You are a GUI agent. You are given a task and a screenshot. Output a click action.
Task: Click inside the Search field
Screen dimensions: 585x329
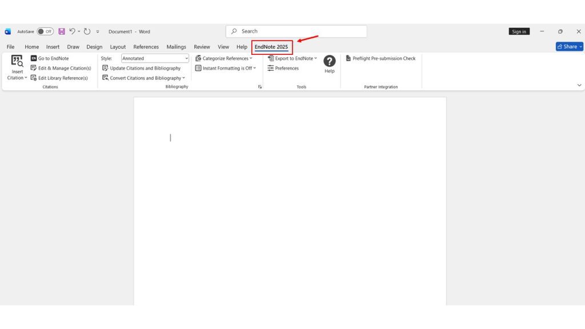[296, 31]
